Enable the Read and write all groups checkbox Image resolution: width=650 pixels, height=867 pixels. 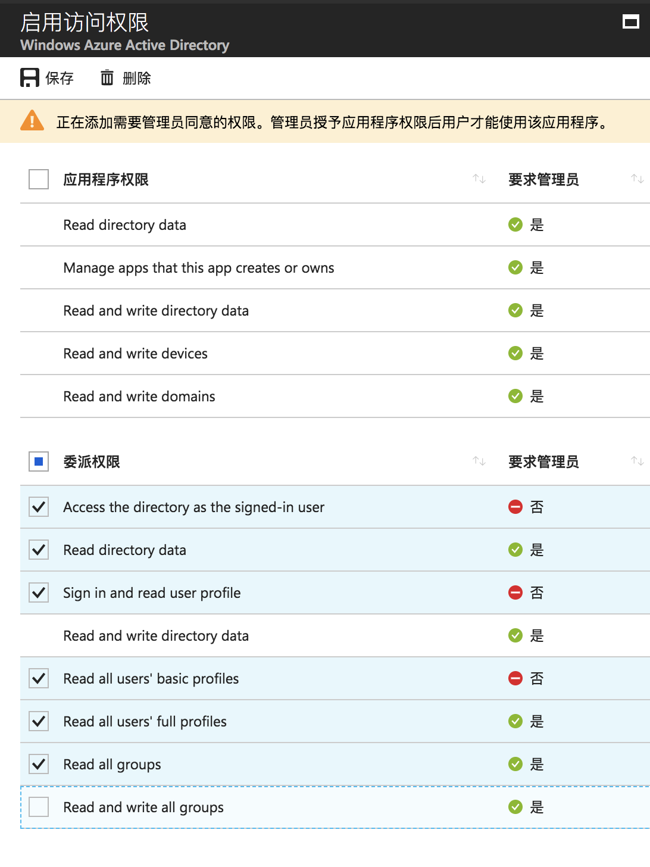[x=39, y=807]
